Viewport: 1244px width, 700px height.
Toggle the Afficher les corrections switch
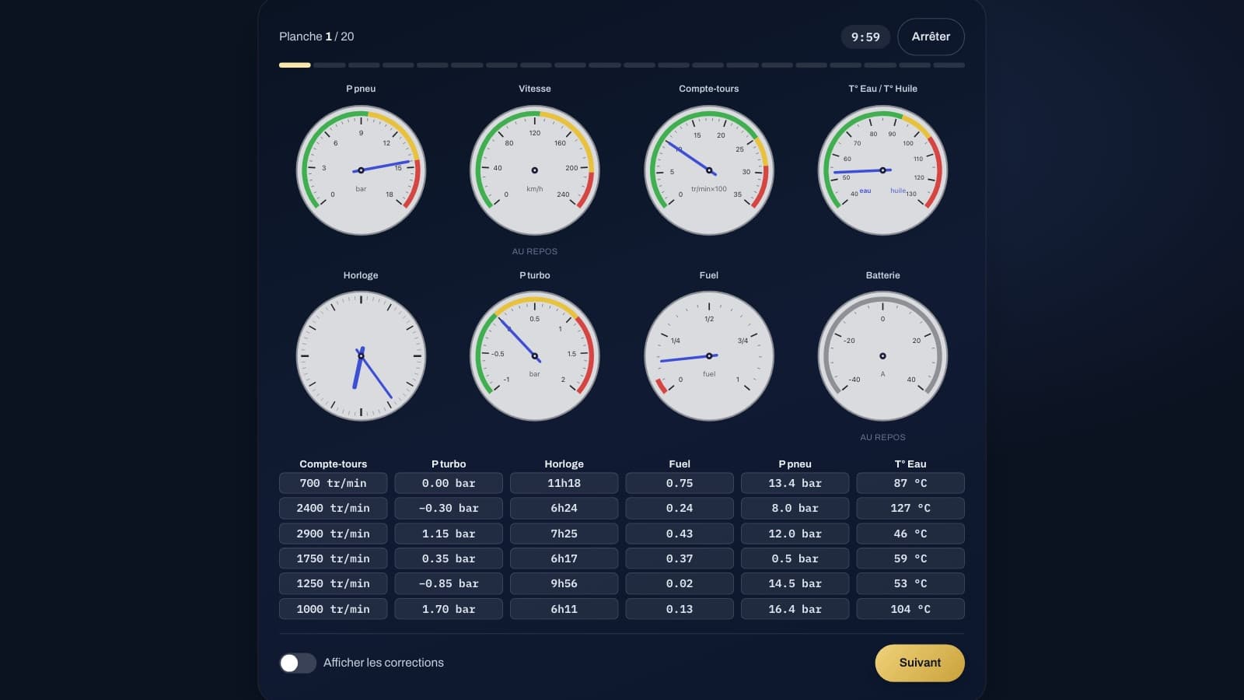click(x=298, y=663)
